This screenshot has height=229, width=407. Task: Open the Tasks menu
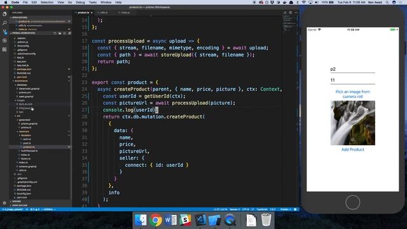tap(93, 3)
